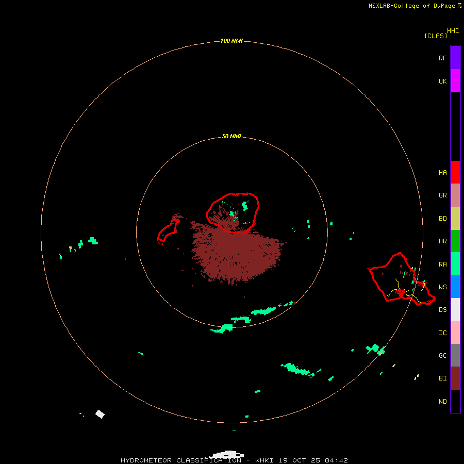The width and height of the screenshot is (464, 464).
Task: Click the RA light green legend swatch
Action: pos(455,264)
